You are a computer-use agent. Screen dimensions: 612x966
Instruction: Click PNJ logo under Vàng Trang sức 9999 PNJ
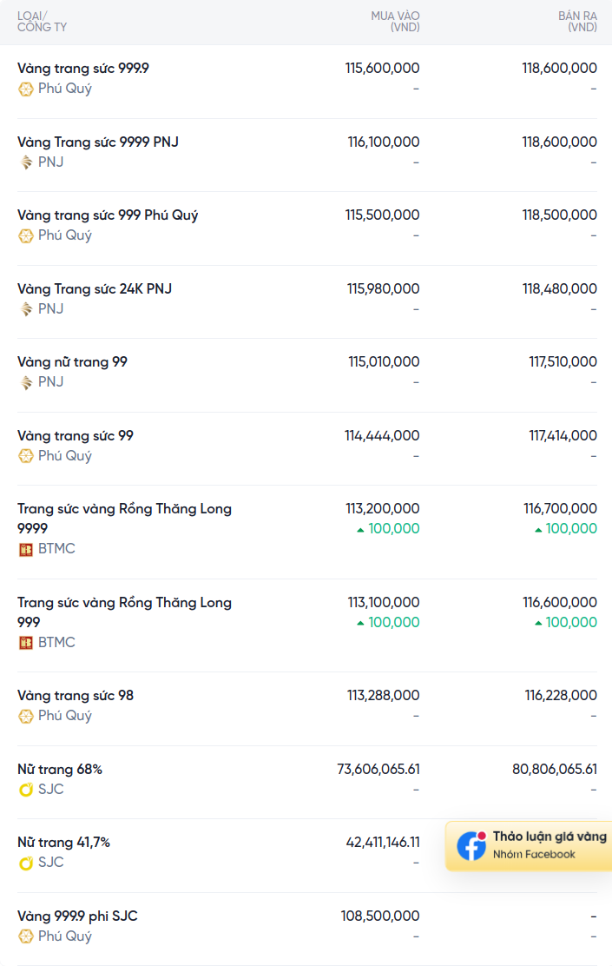click(x=26, y=162)
